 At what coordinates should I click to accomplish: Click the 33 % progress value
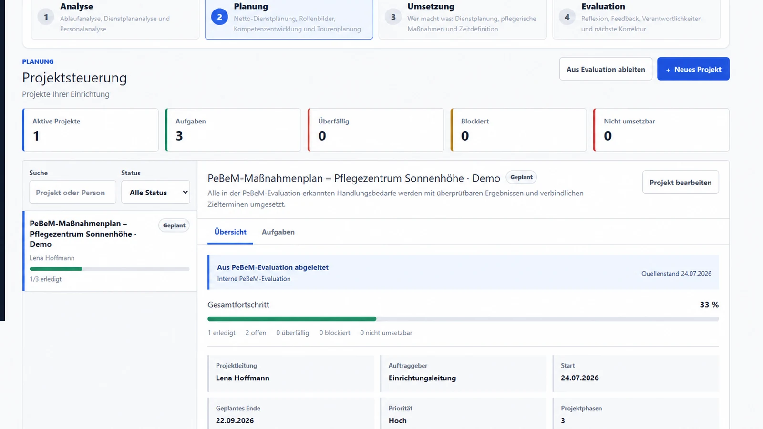tap(709, 305)
